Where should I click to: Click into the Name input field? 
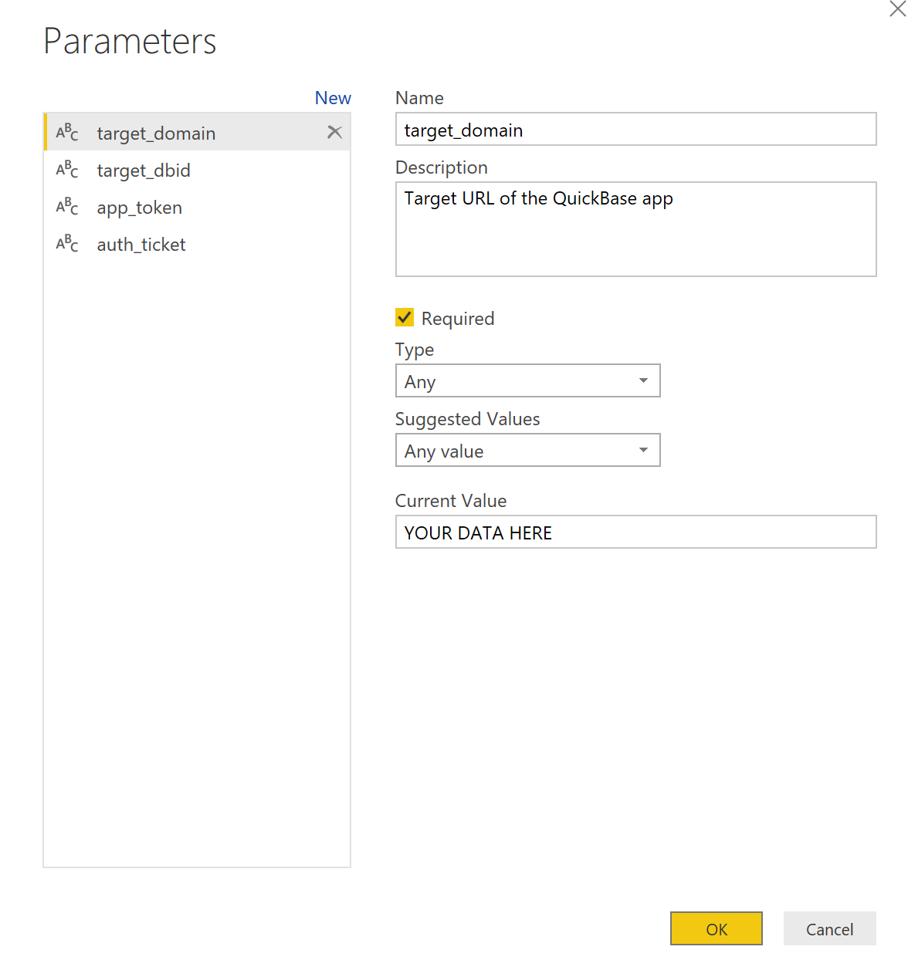pos(636,129)
